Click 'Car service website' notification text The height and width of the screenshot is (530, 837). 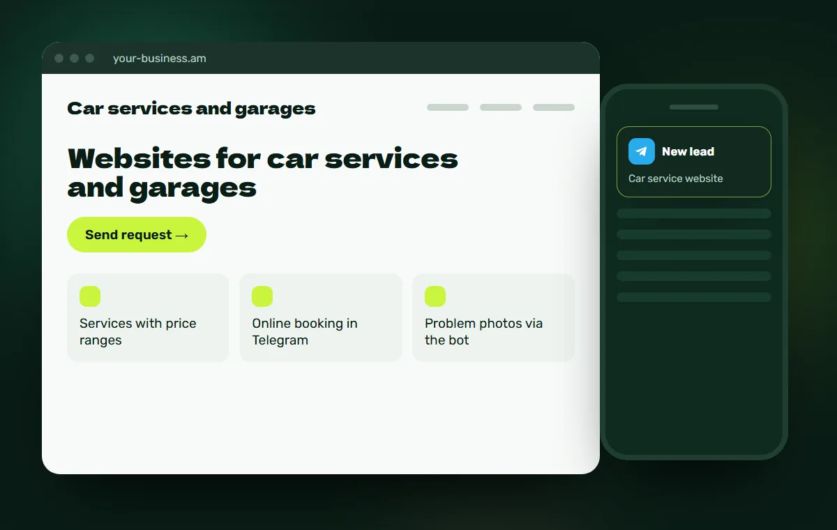tap(675, 179)
